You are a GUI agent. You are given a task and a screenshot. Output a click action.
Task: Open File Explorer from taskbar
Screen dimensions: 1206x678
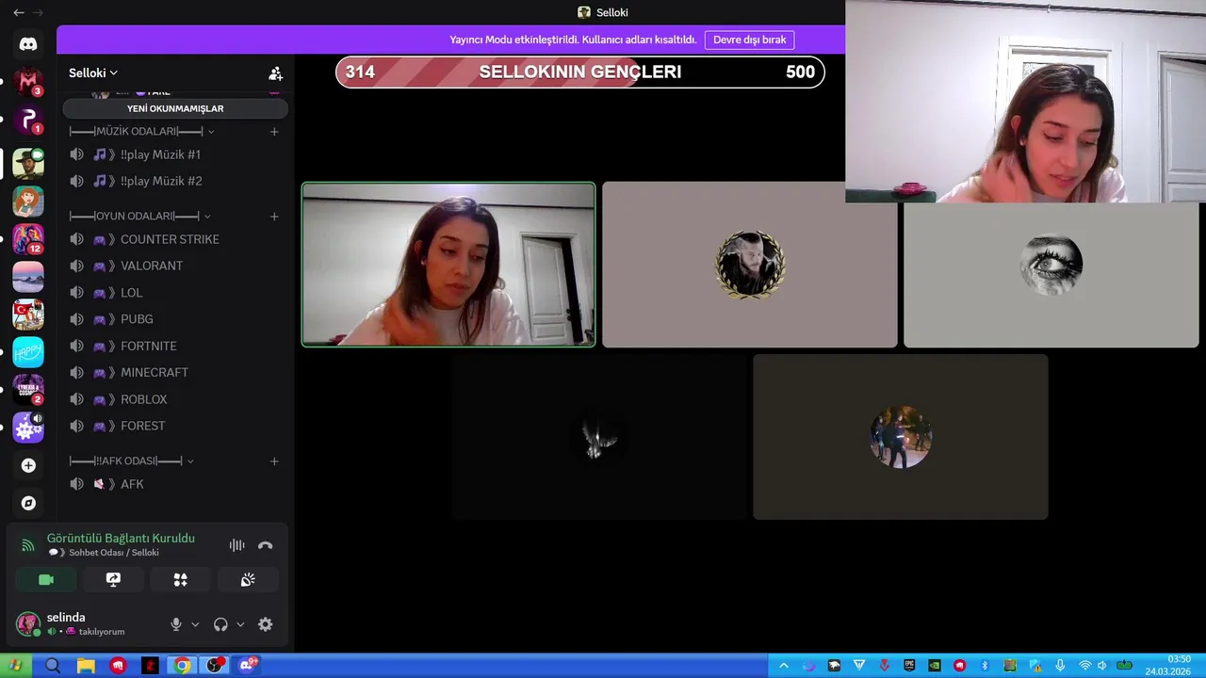[x=86, y=666]
